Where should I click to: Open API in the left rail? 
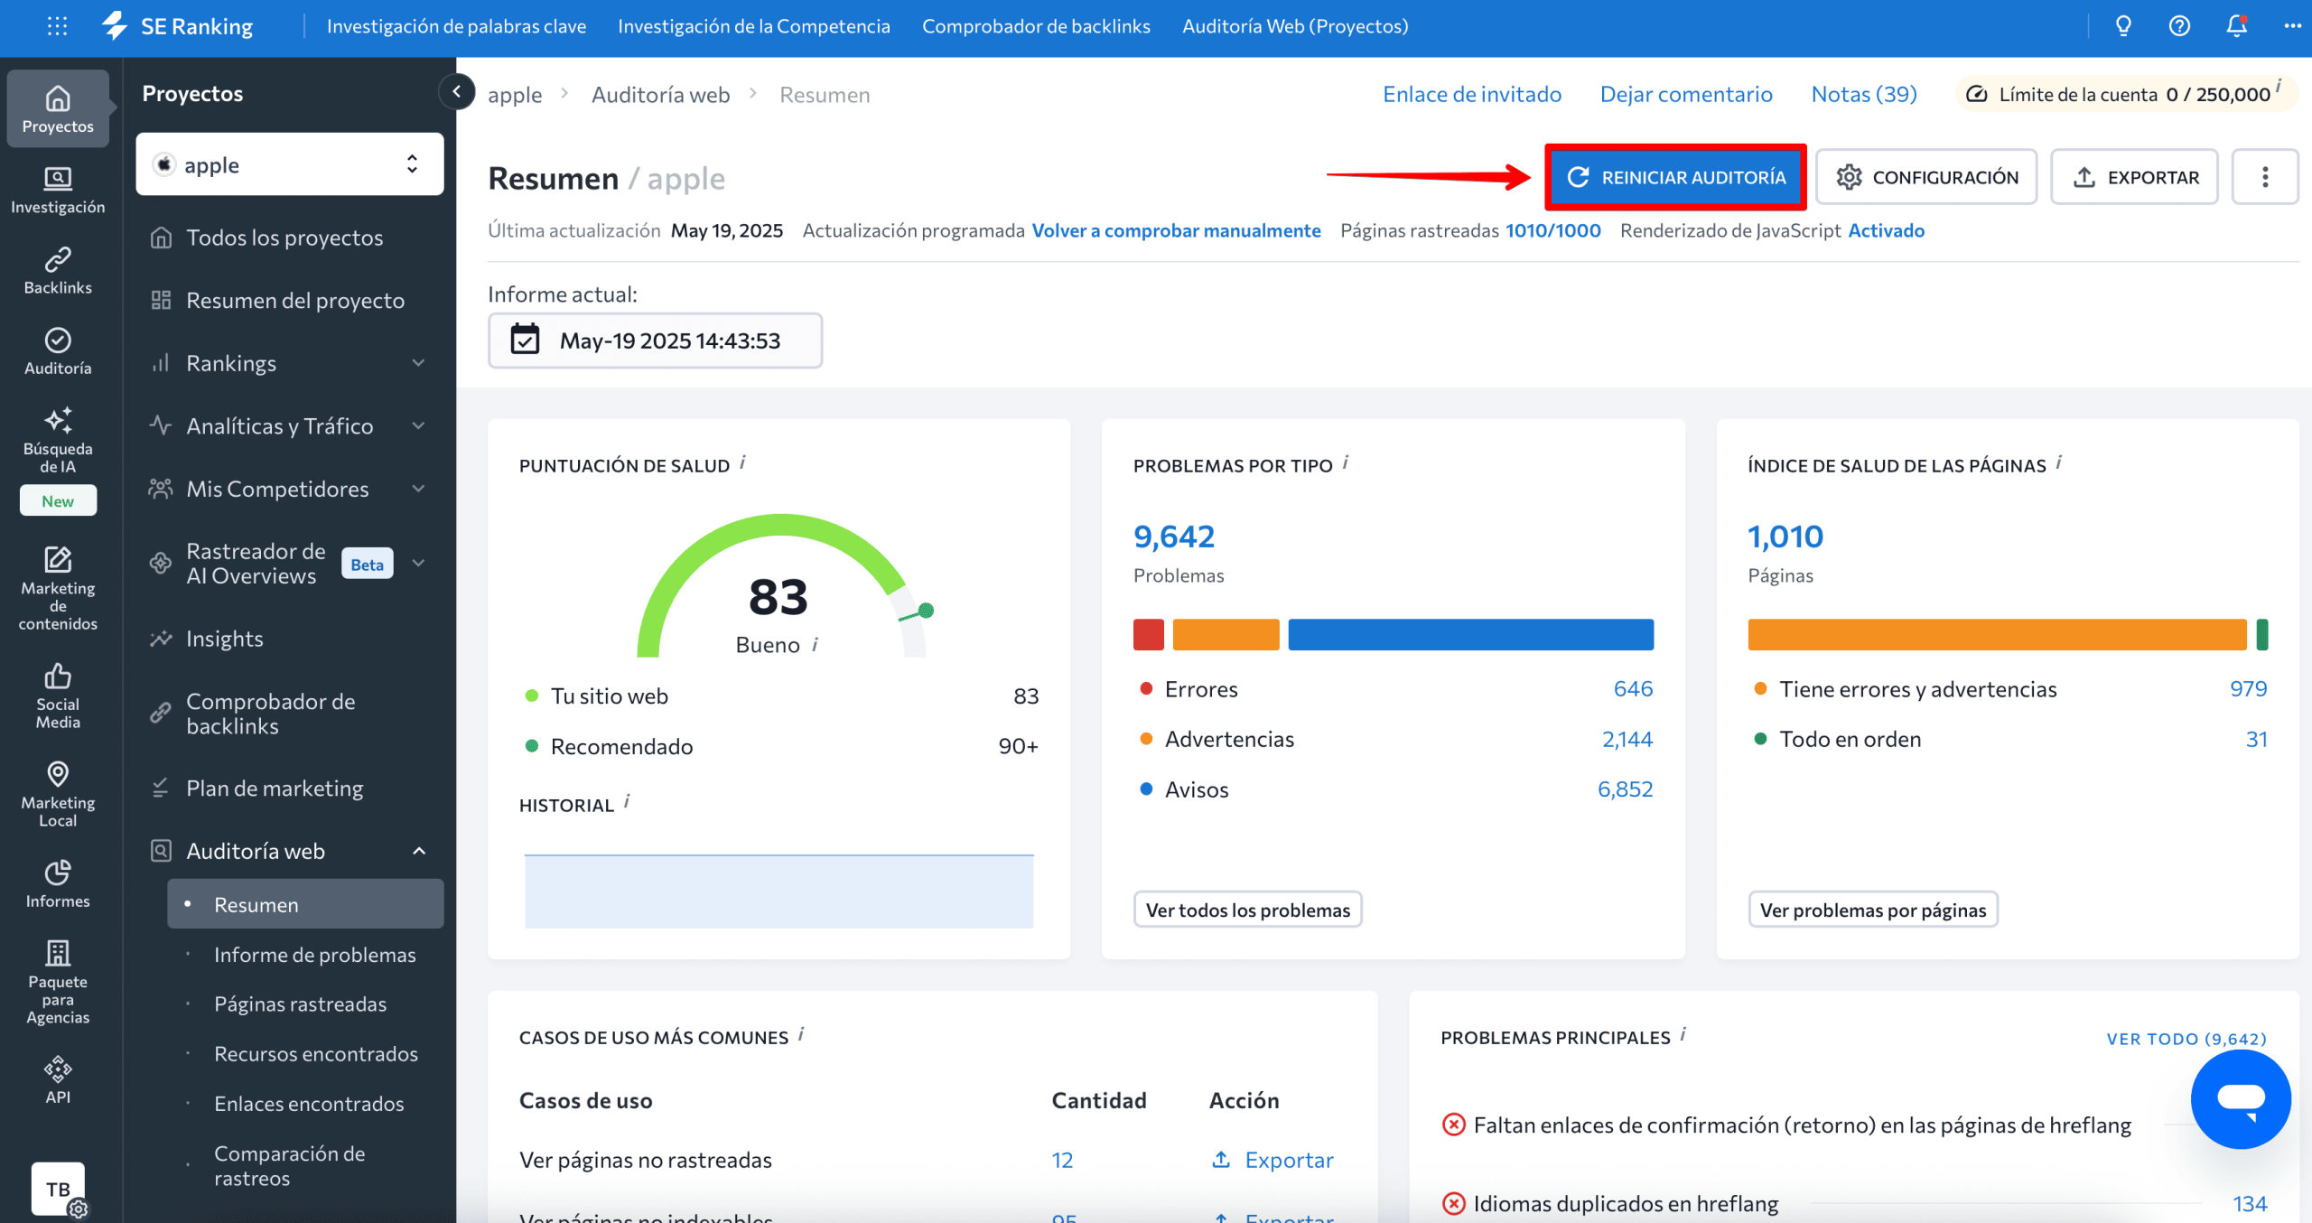(58, 1079)
